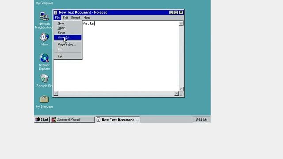Open the Help menu
This screenshot has height=159, width=283.
click(87, 18)
